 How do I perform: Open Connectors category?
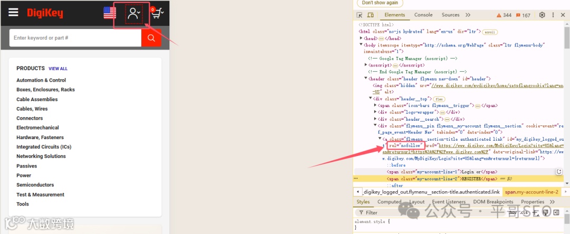pos(30,118)
